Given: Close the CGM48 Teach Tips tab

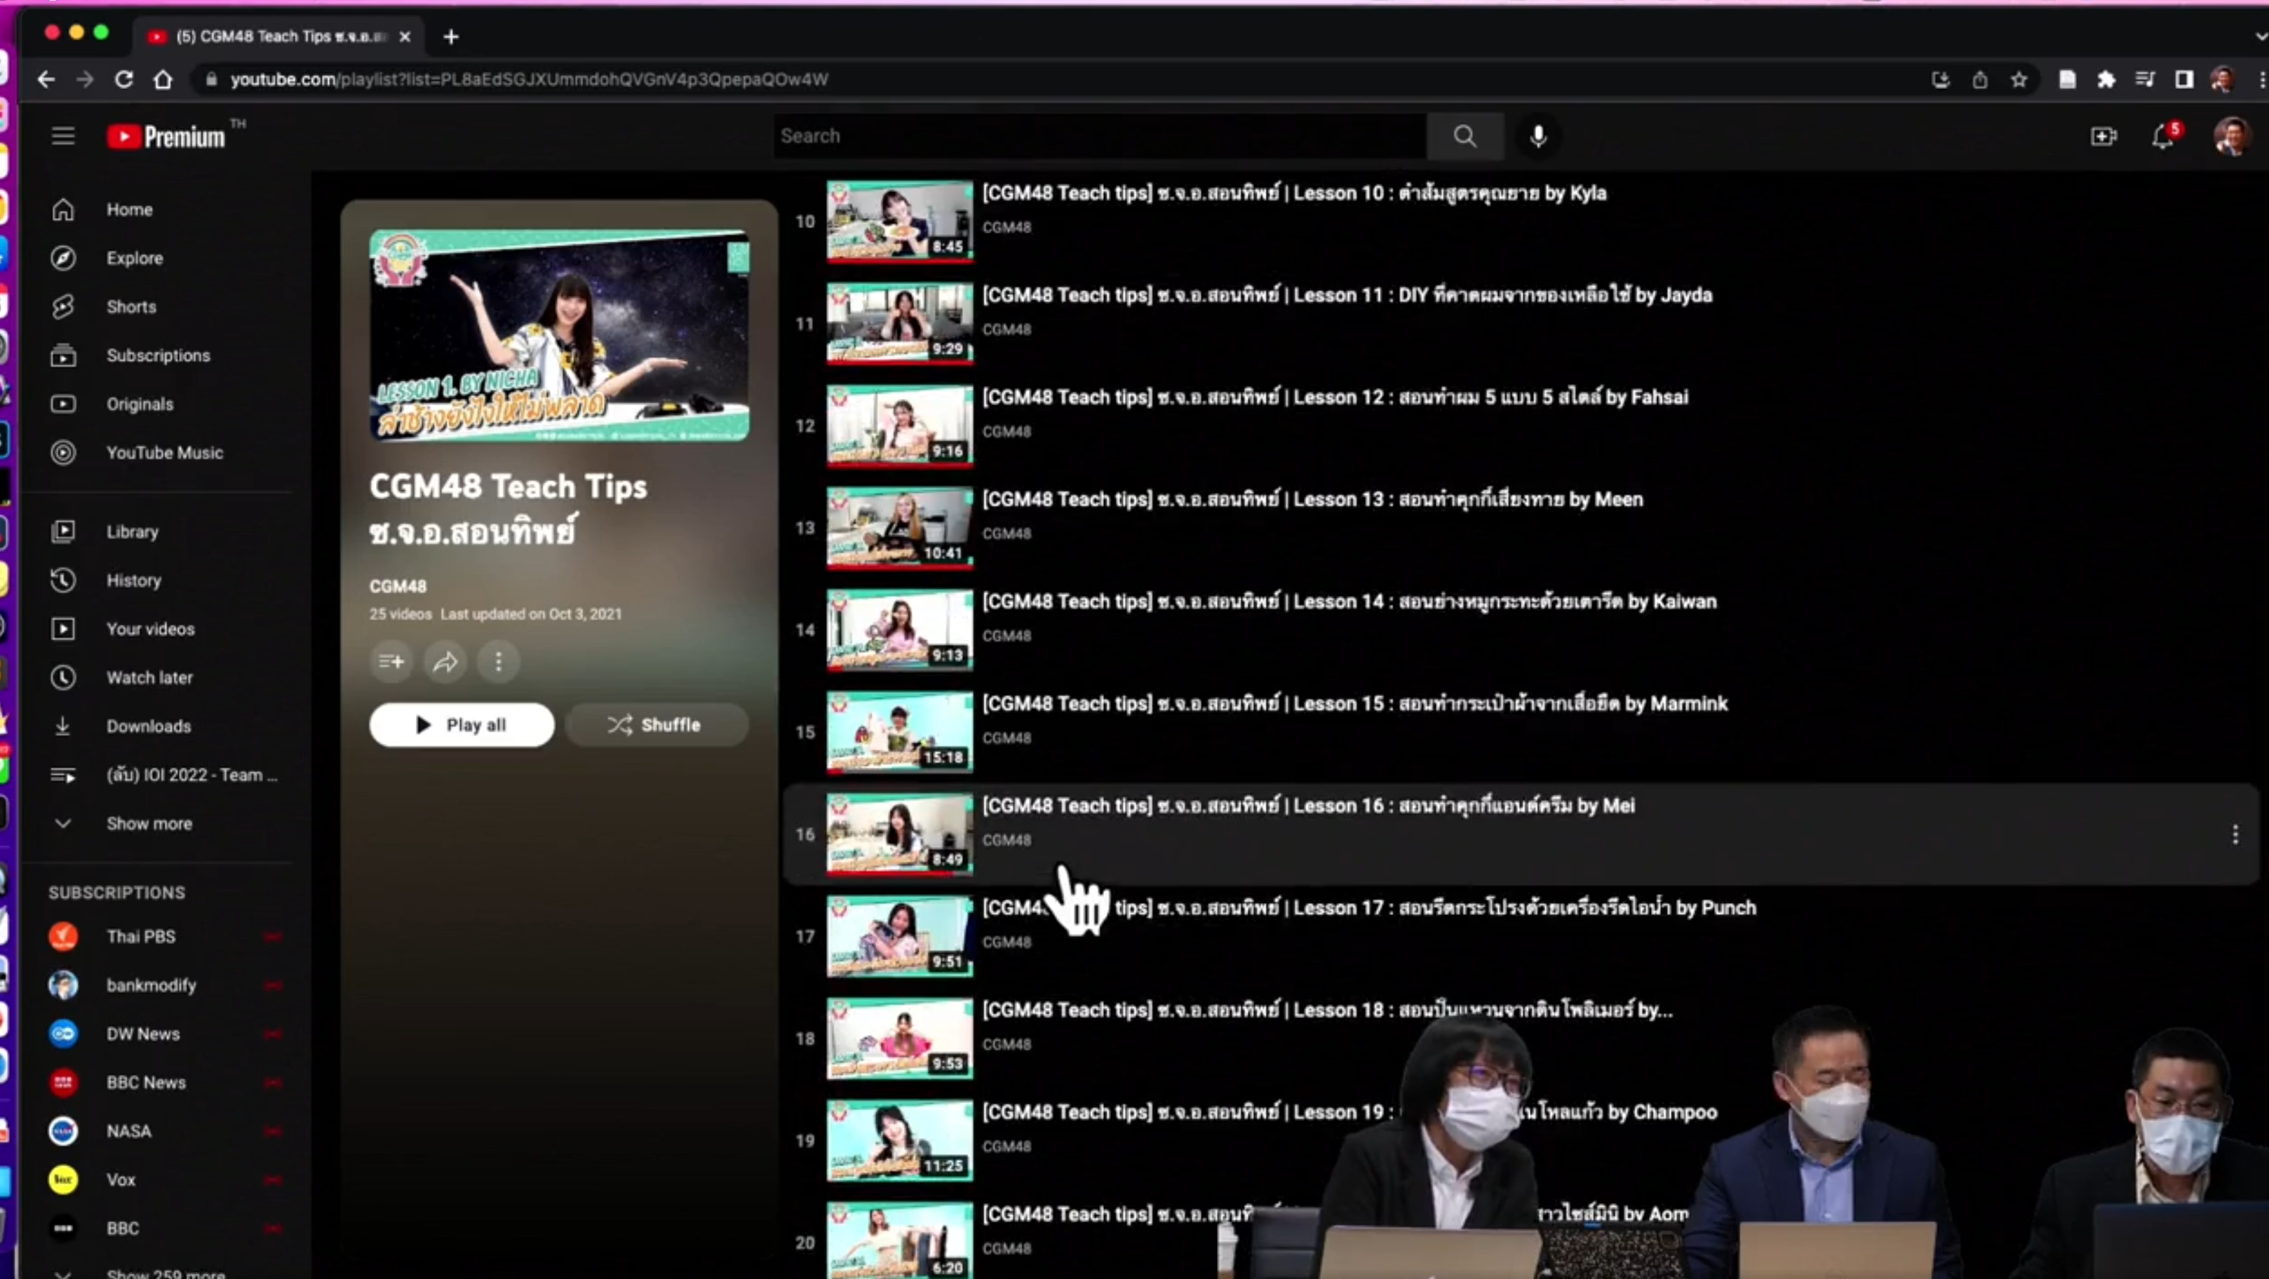Looking at the screenshot, I should 404,37.
